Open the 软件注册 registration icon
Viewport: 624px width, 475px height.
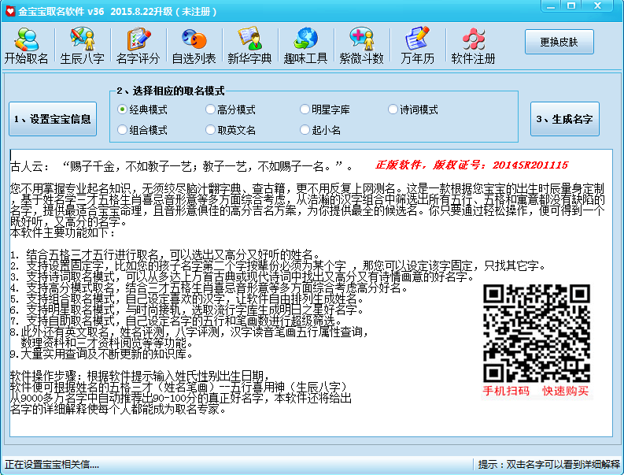[x=473, y=46]
